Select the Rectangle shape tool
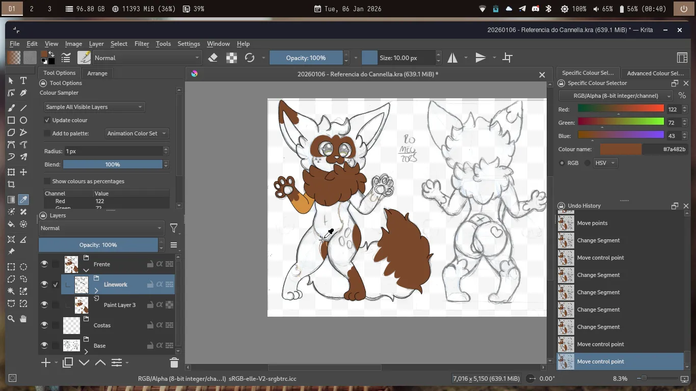 11,120
